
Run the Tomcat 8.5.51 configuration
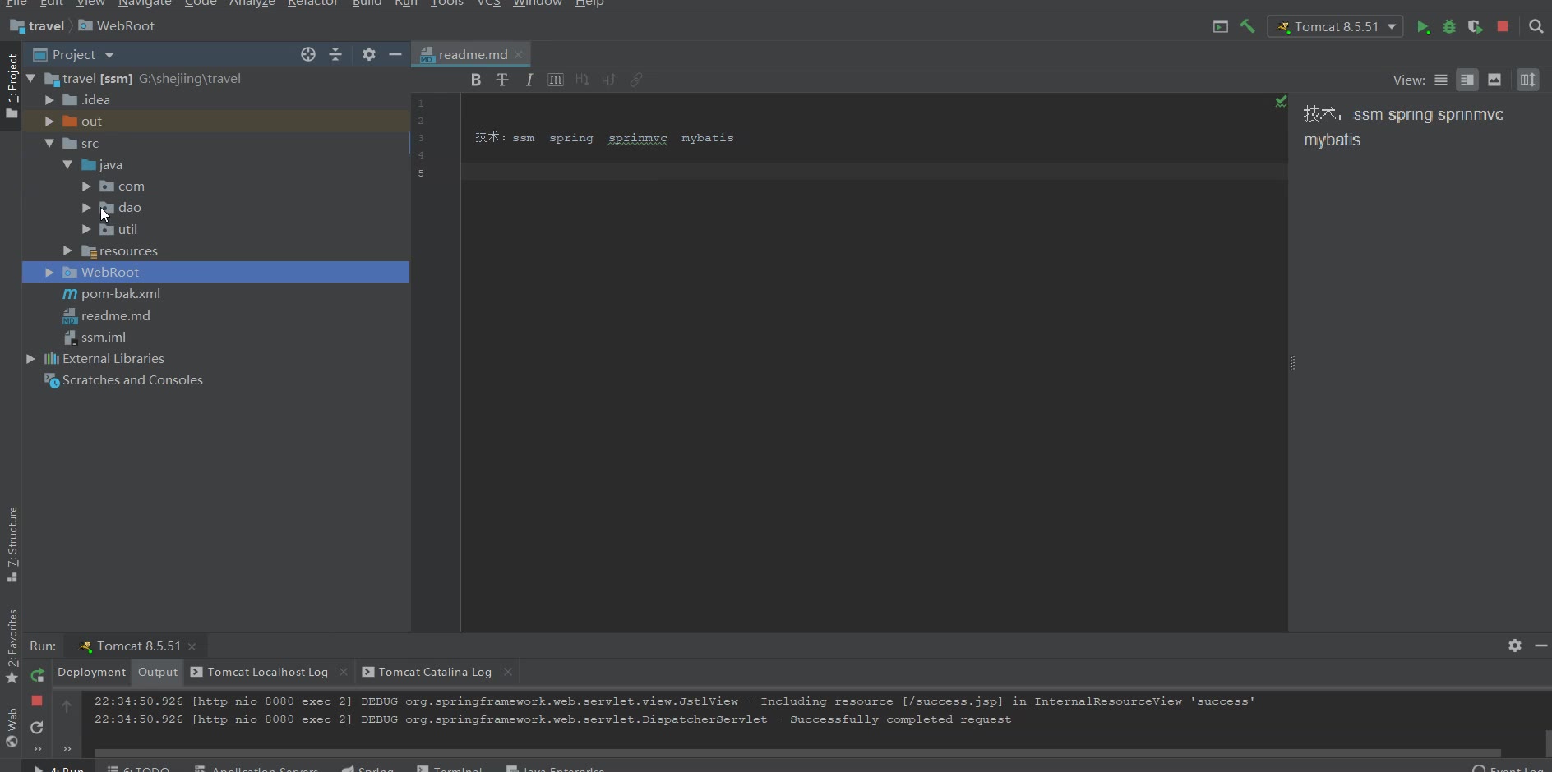pyautogui.click(x=1423, y=27)
